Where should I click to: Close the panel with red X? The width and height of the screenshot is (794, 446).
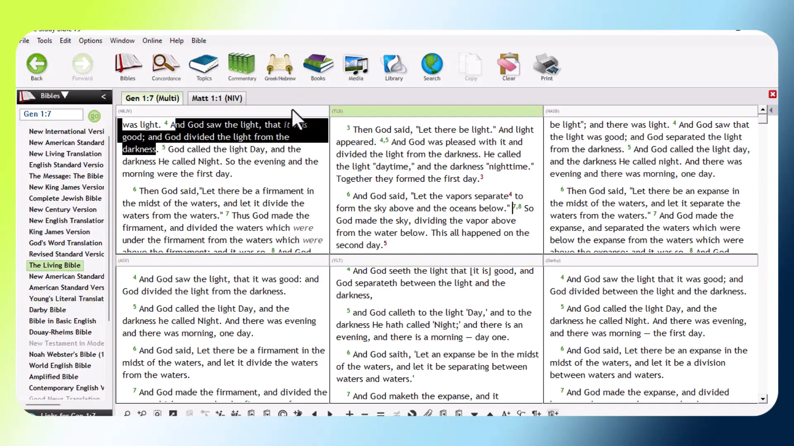(x=772, y=94)
